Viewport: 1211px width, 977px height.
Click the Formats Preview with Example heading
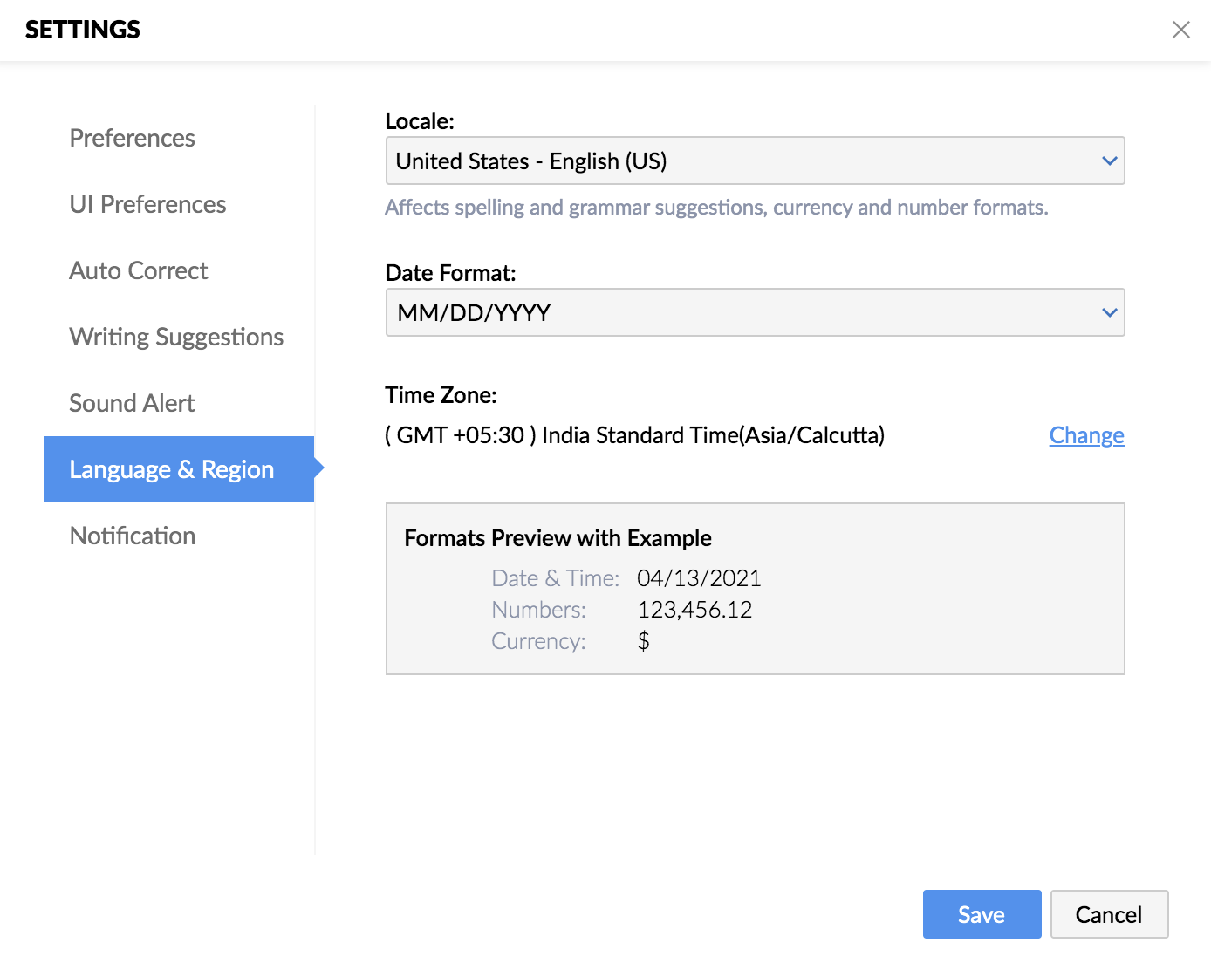coord(558,538)
